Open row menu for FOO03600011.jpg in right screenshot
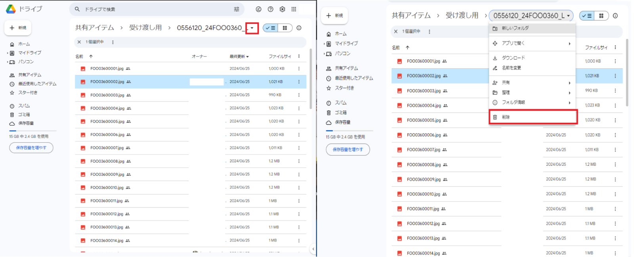Viewport: 634px width, 257px height. click(x=615, y=209)
